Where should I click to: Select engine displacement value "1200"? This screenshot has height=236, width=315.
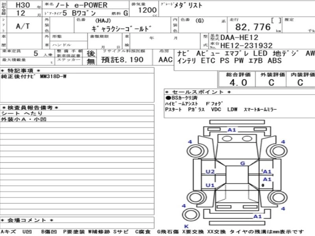tap(147, 10)
